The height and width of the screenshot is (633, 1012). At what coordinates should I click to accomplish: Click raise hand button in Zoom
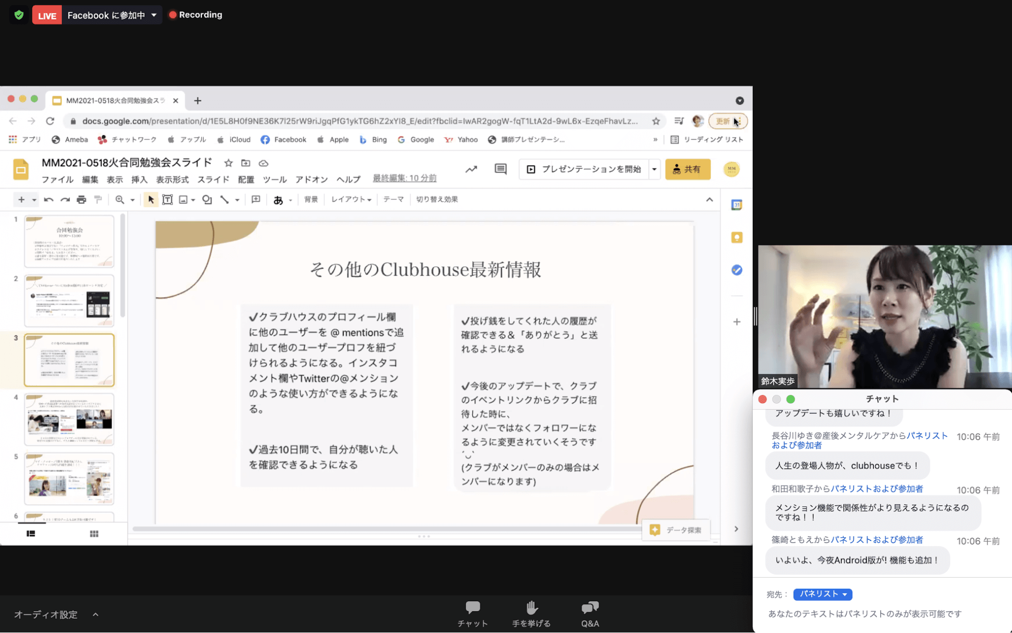[x=531, y=614]
